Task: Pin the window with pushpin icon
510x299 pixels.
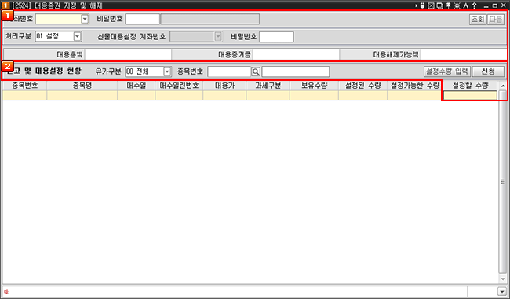Action: [x=448, y=5]
